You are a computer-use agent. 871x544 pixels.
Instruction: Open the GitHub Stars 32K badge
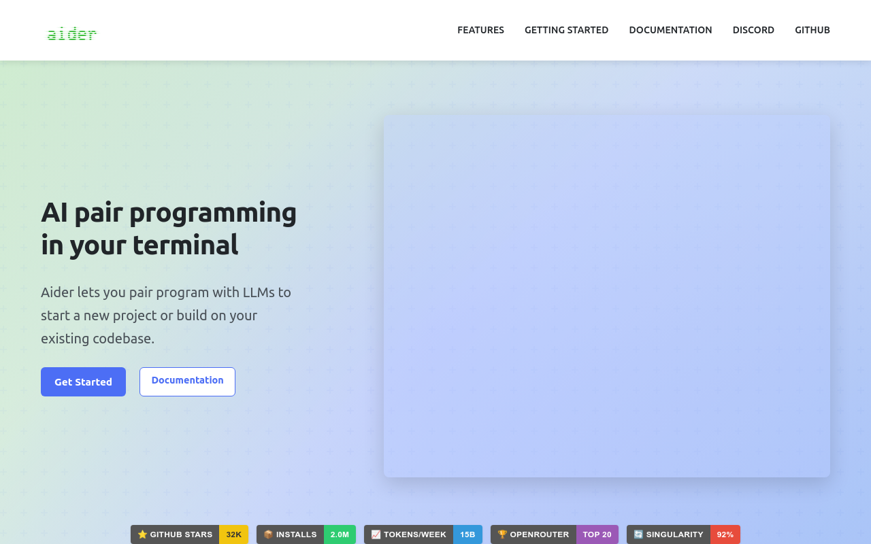[189, 534]
